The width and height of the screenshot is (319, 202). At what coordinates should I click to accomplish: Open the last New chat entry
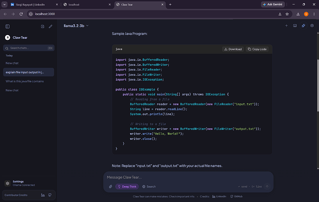(12, 90)
